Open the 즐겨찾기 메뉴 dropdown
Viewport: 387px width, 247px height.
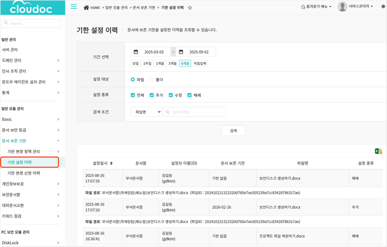316,7
